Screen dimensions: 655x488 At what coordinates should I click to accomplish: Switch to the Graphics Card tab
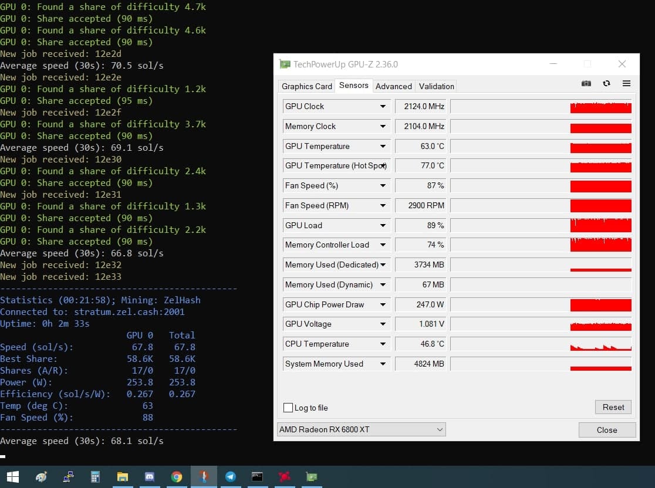pos(306,86)
